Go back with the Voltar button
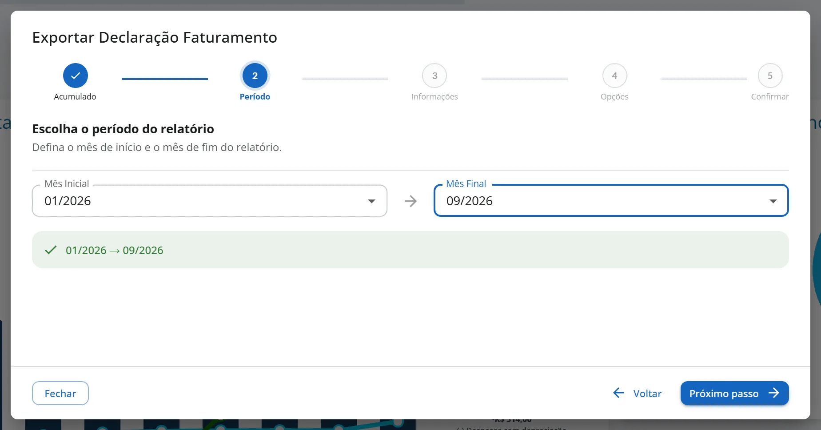 coord(637,393)
